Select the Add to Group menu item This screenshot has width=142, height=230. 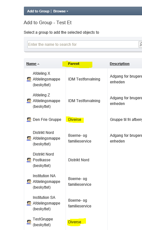(38, 11)
